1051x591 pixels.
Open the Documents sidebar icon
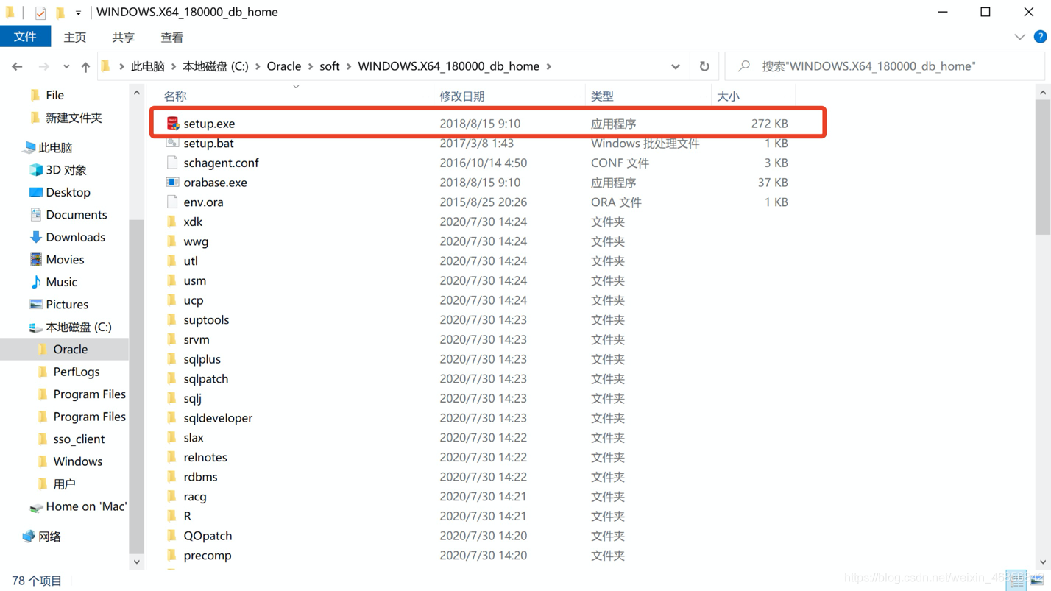click(x=35, y=215)
